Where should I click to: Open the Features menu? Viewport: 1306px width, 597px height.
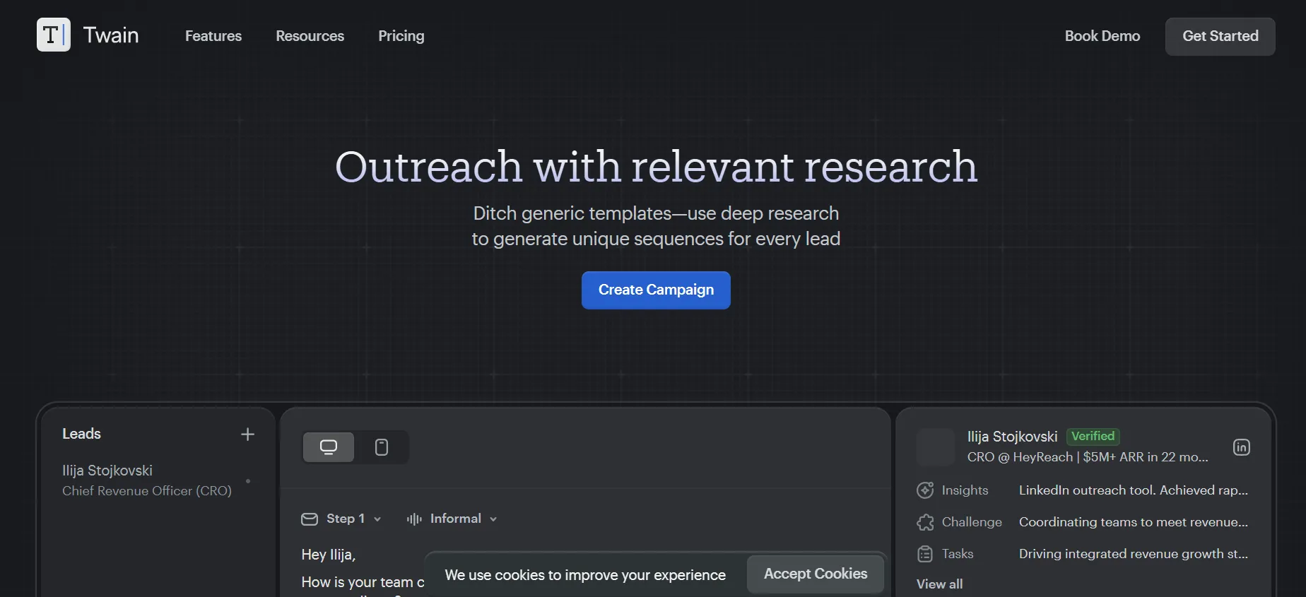pos(213,36)
